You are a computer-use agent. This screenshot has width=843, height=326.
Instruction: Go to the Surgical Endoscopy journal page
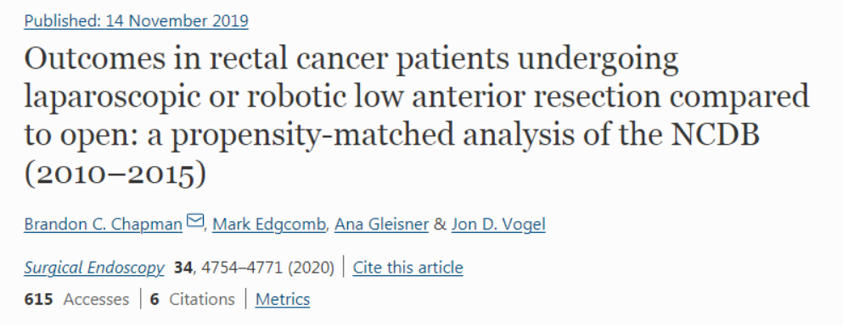(x=94, y=267)
